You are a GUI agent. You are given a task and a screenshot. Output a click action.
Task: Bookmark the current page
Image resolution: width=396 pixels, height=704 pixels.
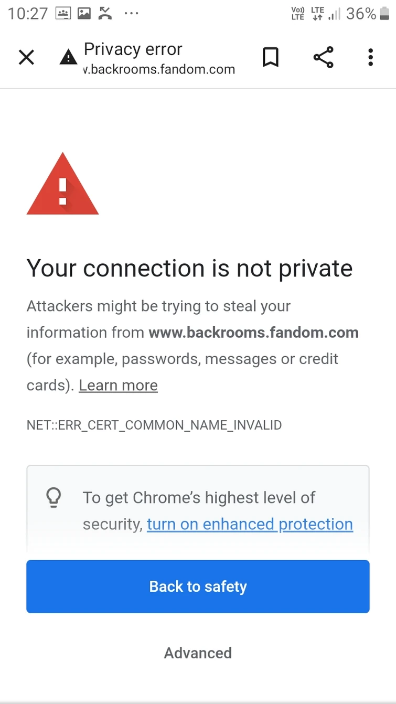pyautogui.click(x=271, y=57)
